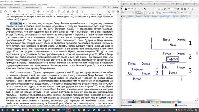This screenshot has width=199, height=112.
Task: Select Схема ТЭС9.cdr document tab
Action: click(165, 16)
